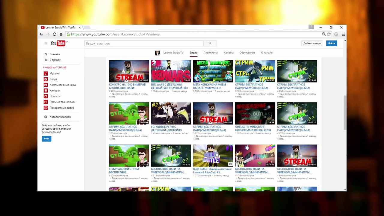Click the Музыка category icon
Image resolution: width=384 pixels, height=216 pixels.
click(46, 73)
